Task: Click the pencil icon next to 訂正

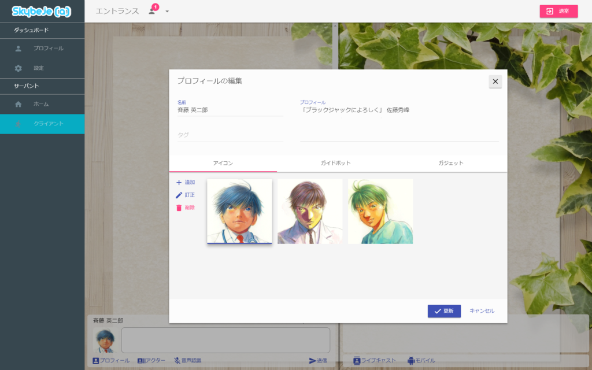Action: pyautogui.click(x=179, y=195)
